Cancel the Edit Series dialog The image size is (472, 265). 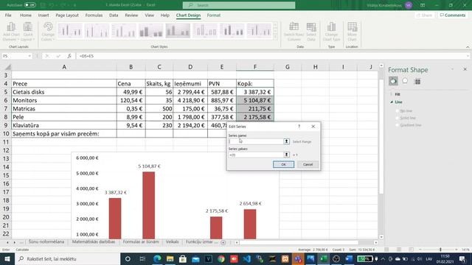pyautogui.click(x=308, y=164)
